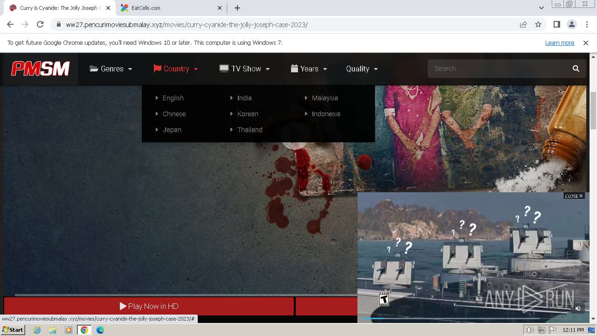Click the system tray volume icon
The width and height of the screenshot is (597, 336).
530,330
